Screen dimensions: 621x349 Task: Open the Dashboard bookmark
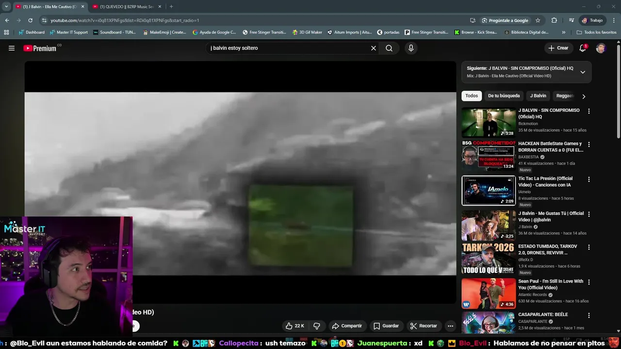click(x=32, y=32)
